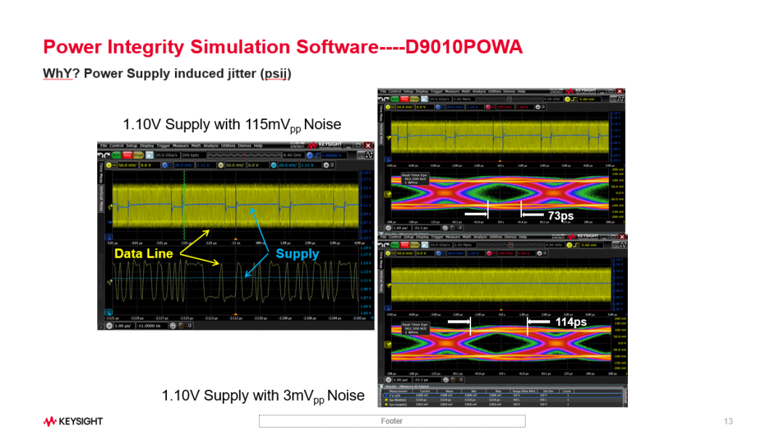This screenshot has height=440, width=784.
Task: Select Vertical Meas side tab in left oscilloscope window
Action: [x=100, y=198]
